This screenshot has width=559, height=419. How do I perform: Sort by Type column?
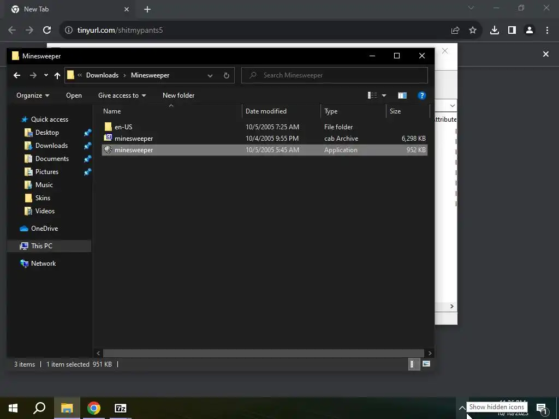(x=353, y=111)
